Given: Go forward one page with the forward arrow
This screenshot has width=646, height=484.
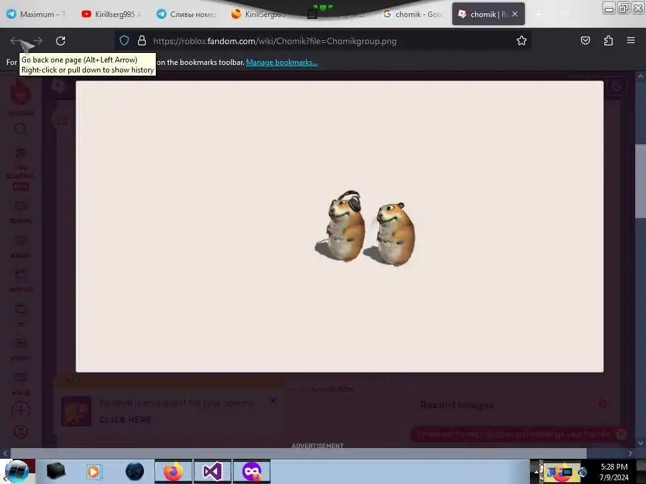Looking at the screenshot, I should 38,41.
